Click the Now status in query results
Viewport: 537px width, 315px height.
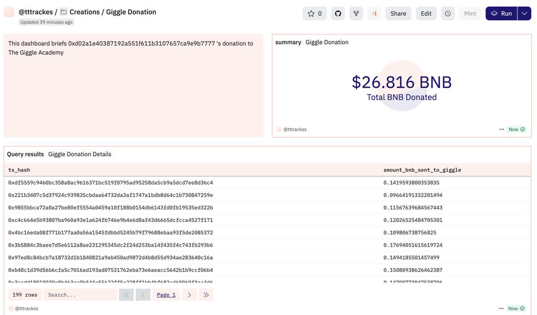click(x=516, y=308)
